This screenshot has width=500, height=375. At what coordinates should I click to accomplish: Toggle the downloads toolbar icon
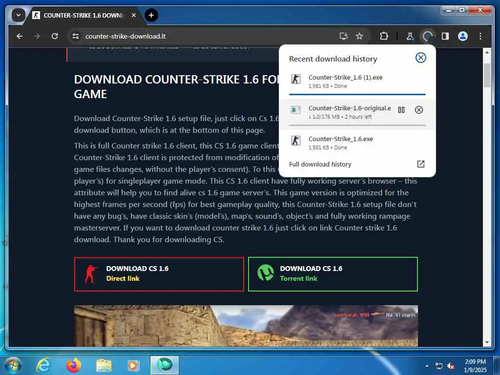pyautogui.click(x=428, y=36)
